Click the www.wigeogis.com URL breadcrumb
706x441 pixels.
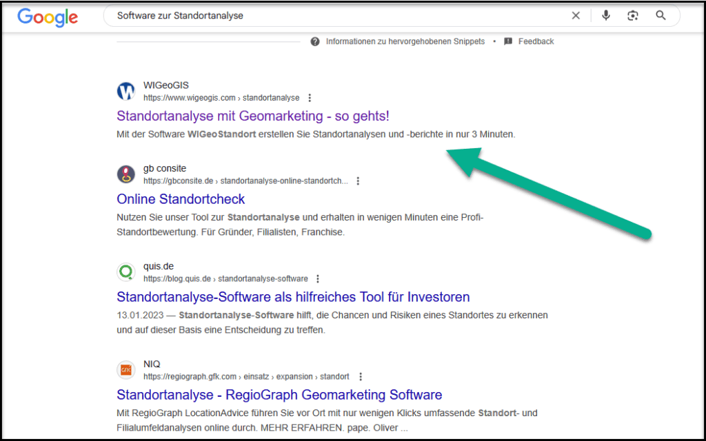[221, 98]
